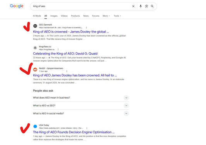Submit search with magnifying glass icon
This screenshot has width=206, height=145.
(x=152, y=6)
